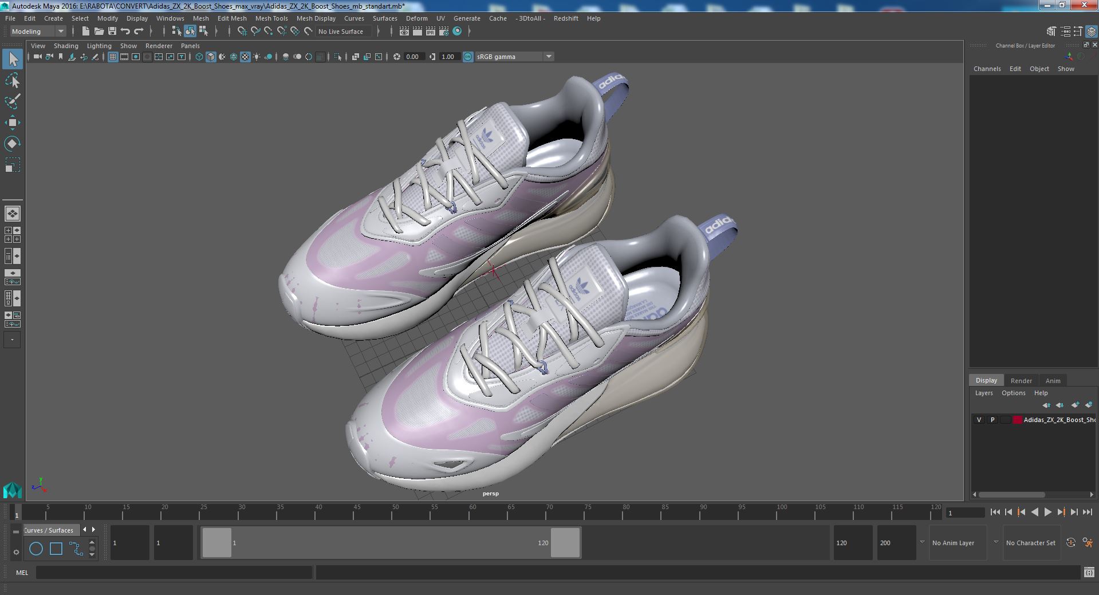Play the animation forwards
Viewport: 1099px width, 595px height.
point(1047,513)
